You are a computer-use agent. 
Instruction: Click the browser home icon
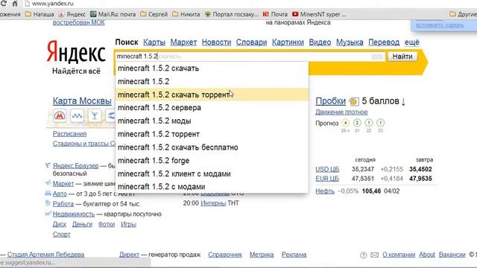pos(15,4)
